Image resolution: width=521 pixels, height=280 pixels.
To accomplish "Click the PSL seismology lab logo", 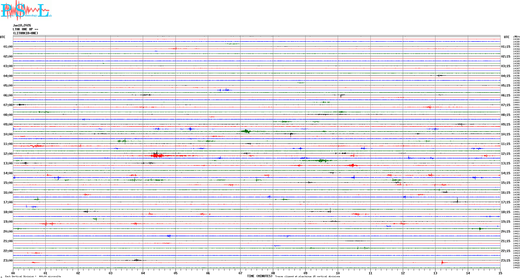I will pyautogui.click(x=26, y=10).
